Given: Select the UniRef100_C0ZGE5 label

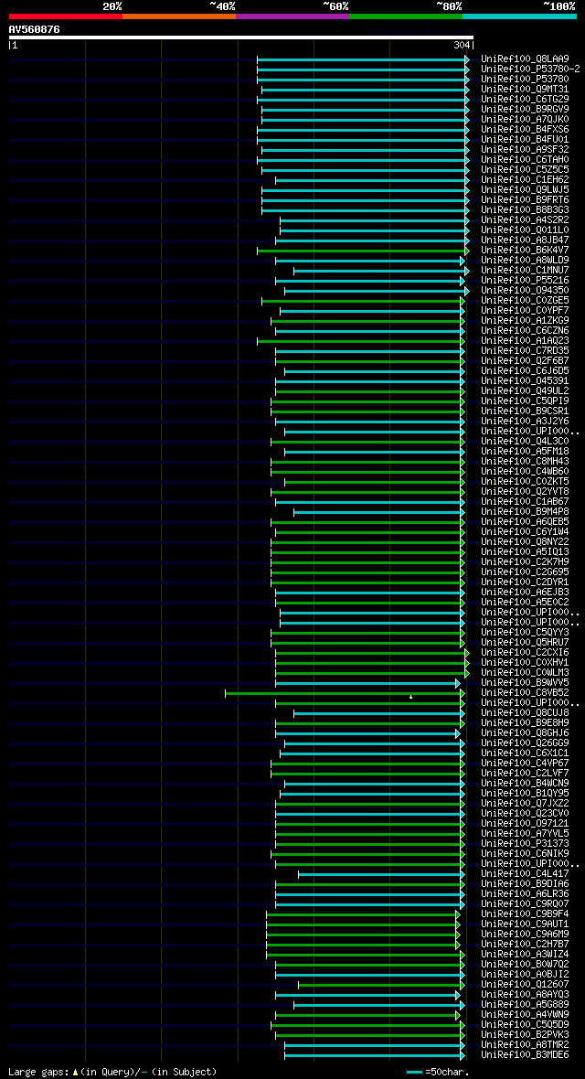Looking at the screenshot, I should click(525, 300).
